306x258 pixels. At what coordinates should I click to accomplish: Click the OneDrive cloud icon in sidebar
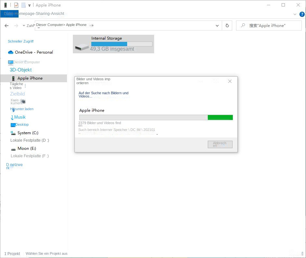pos(11,52)
